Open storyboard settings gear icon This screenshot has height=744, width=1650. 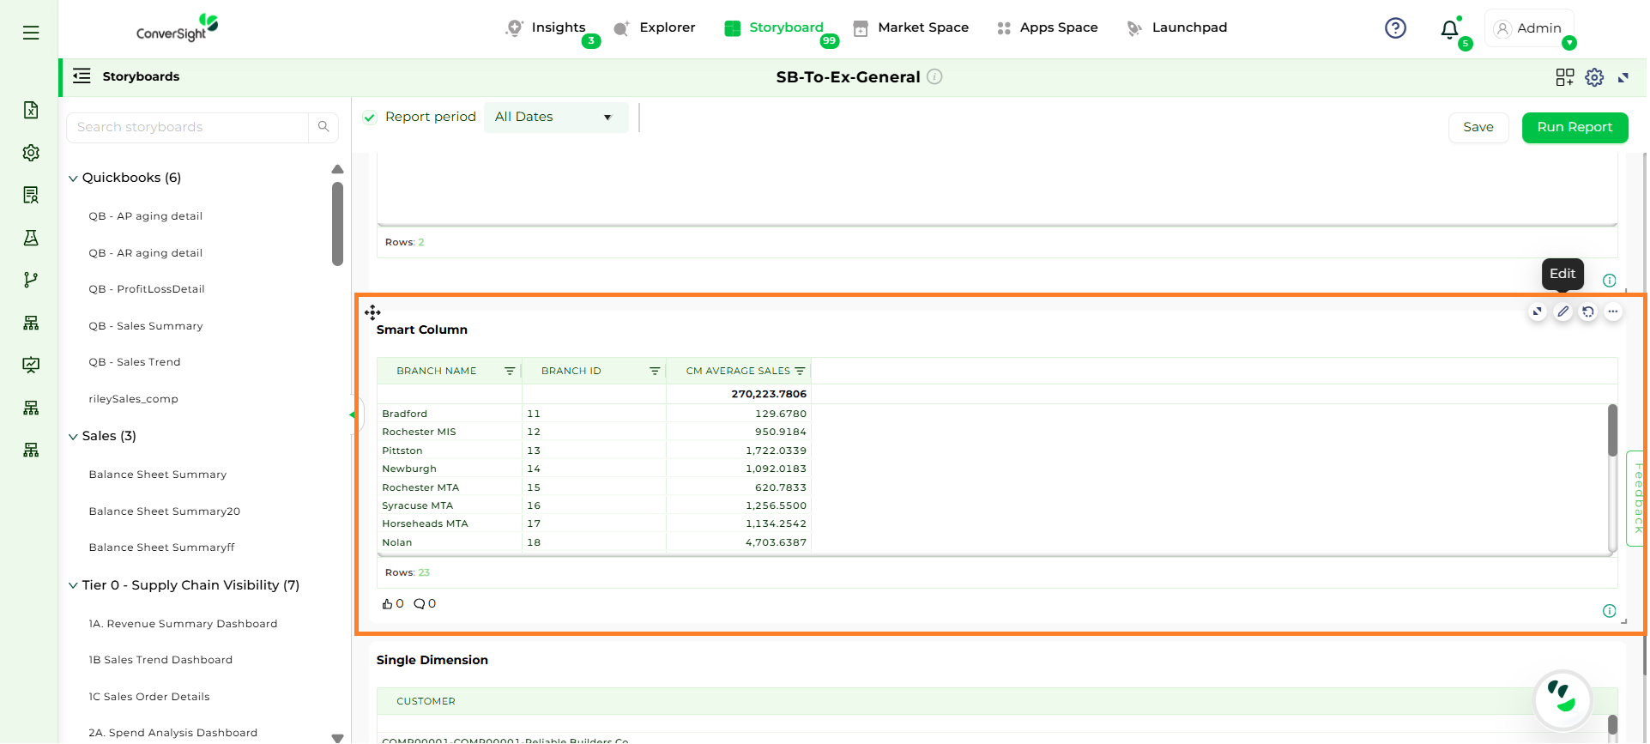(x=1594, y=77)
